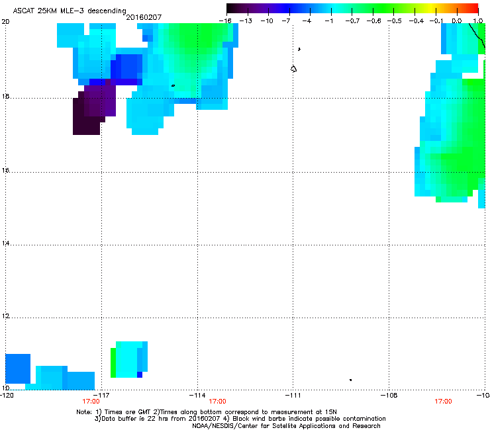This screenshot has width=490, height=430.
Task: Click the note line "3)Data buffer is 22 hrs"
Action: point(240,419)
